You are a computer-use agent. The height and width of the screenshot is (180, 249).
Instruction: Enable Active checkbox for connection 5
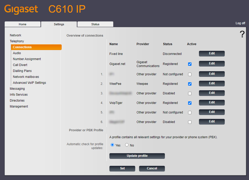coord(190,112)
